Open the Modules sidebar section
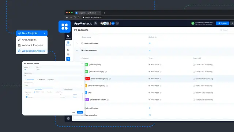Viewport: 234px width, 132px height. coord(68,37)
